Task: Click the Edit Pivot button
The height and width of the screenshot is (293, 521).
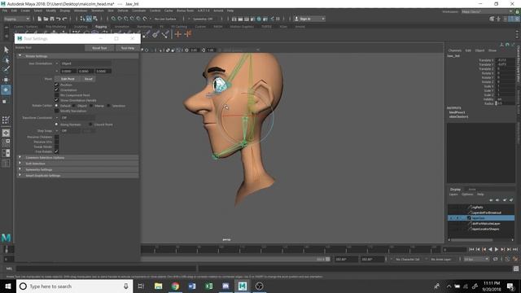Action: click(68, 79)
